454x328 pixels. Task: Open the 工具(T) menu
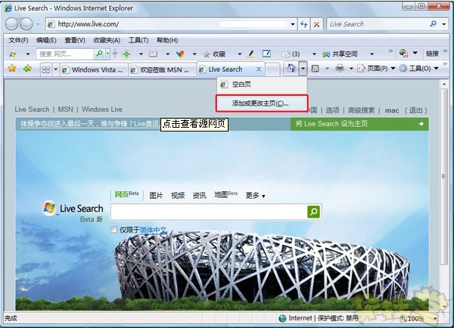point(138,40)
